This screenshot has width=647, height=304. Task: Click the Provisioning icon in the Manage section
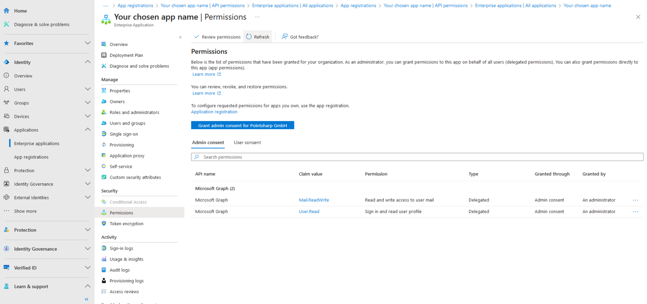coord(104,145)
